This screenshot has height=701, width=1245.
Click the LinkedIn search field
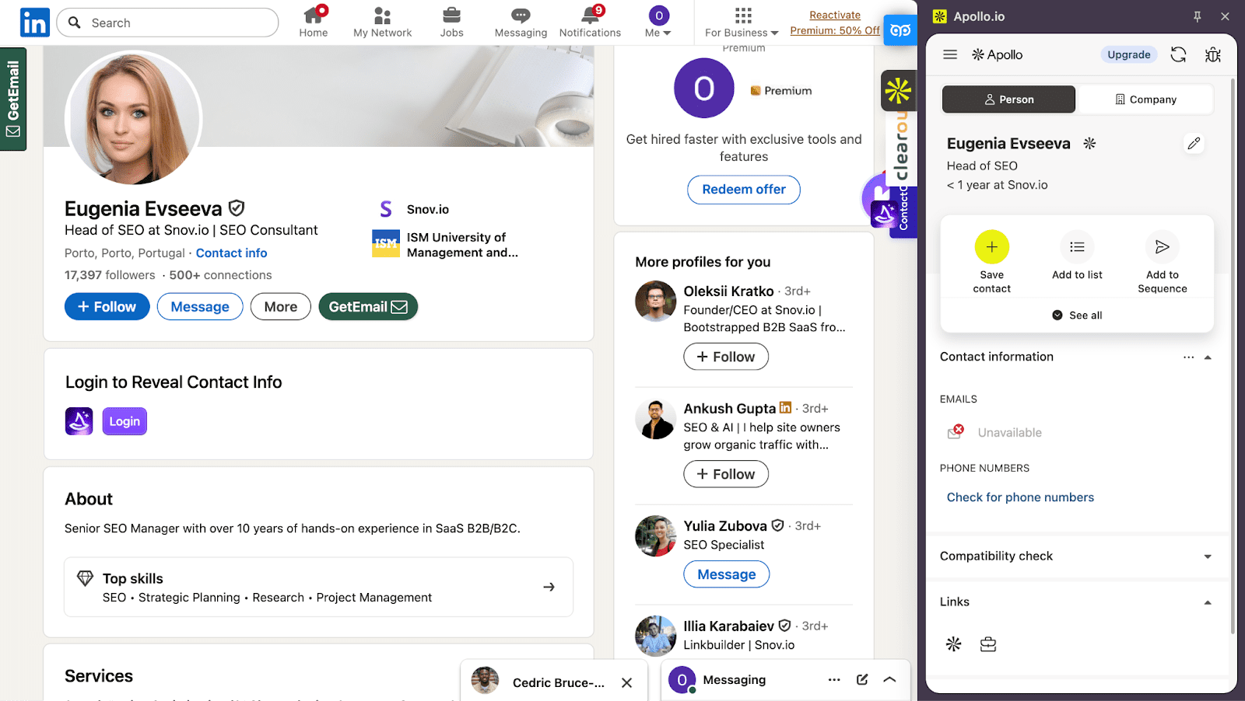(179, 23)
